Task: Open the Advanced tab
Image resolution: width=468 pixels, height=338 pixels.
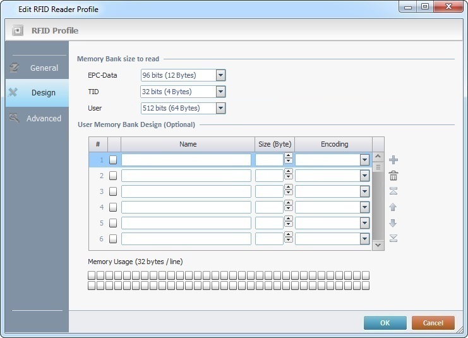Action: coord(37,118)
